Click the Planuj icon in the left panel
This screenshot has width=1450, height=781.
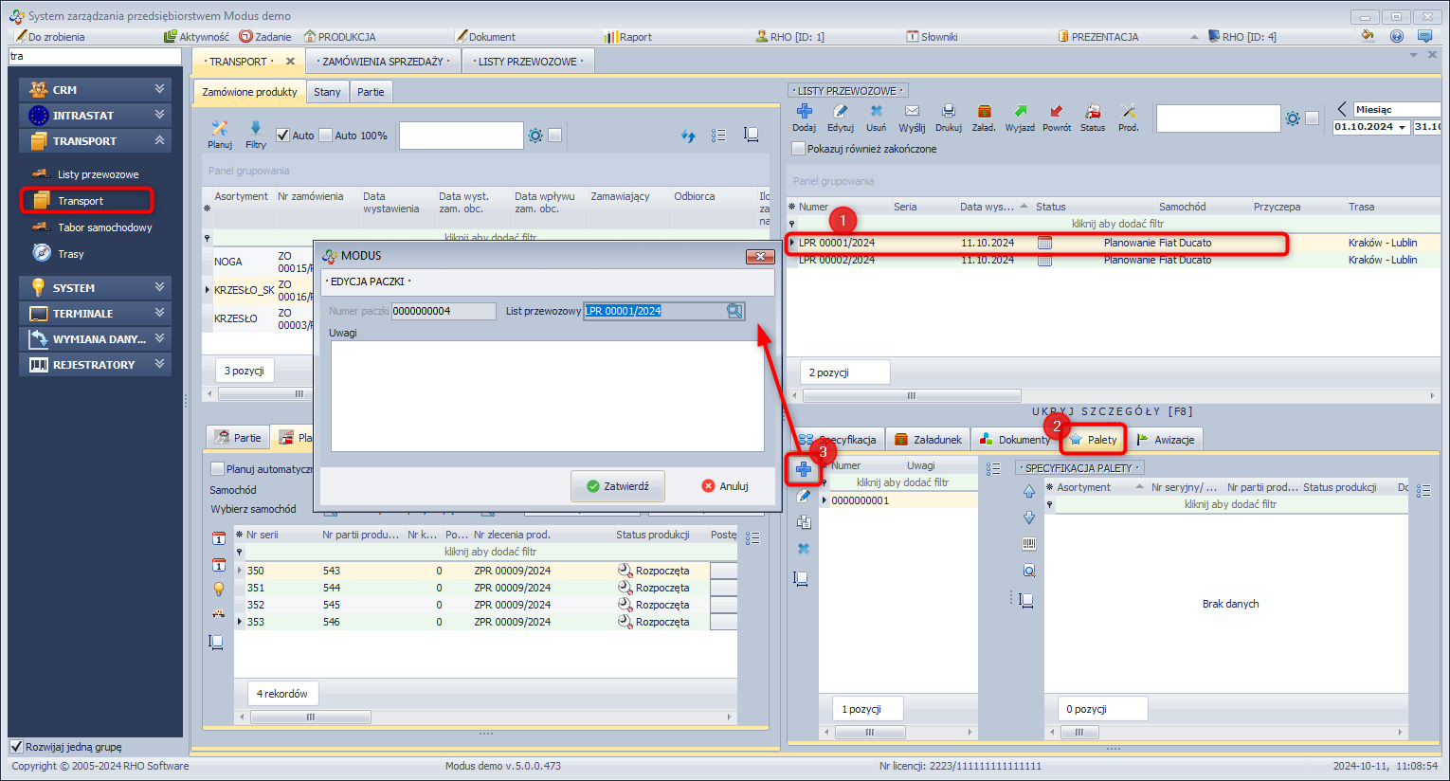pos(220,128)
